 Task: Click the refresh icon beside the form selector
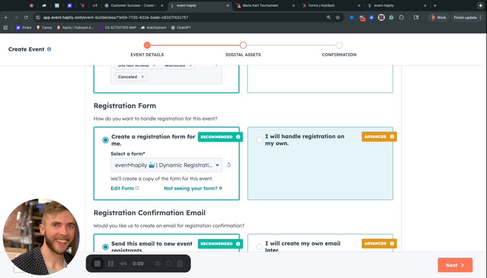(229, 165)
